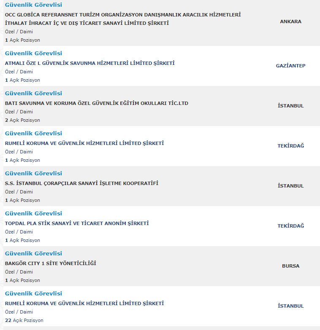The image size is (320, 330).
Task: Click İSTANBUL location of the Çorapçılar listing
Action: pos(290,186)
